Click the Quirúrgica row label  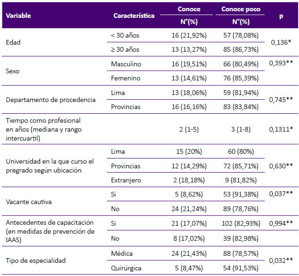(126, 268)
